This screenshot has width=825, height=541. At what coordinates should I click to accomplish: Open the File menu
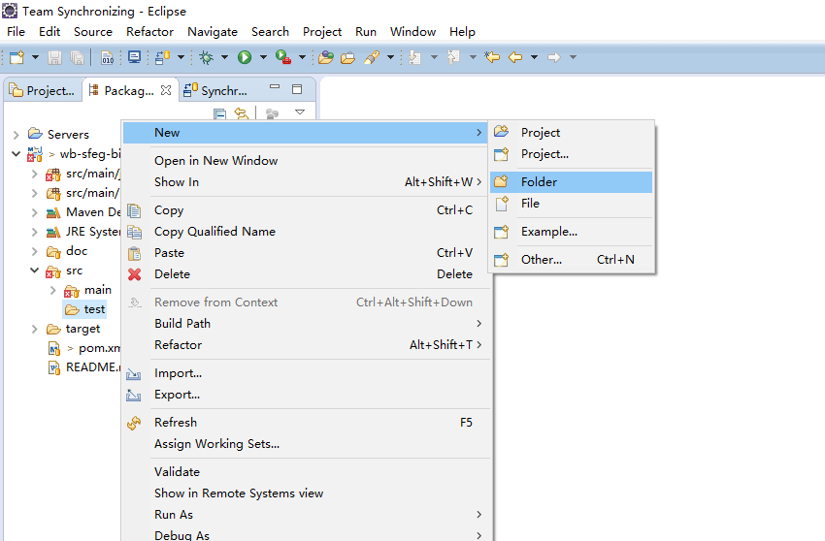(16, 32)
